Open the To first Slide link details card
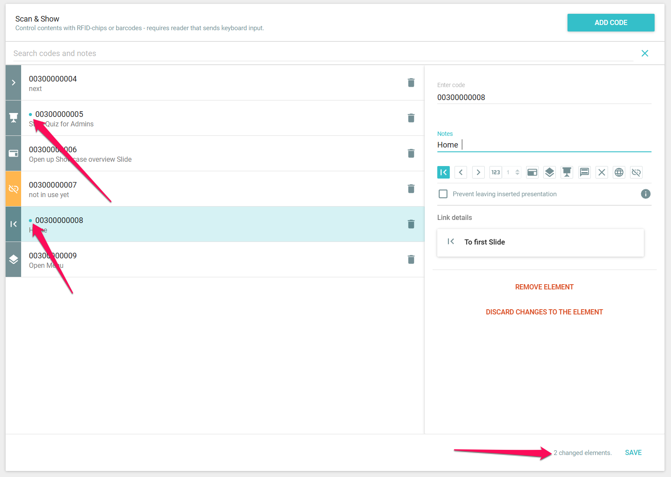The image size is (671, 477). click(x=540, y=242)
